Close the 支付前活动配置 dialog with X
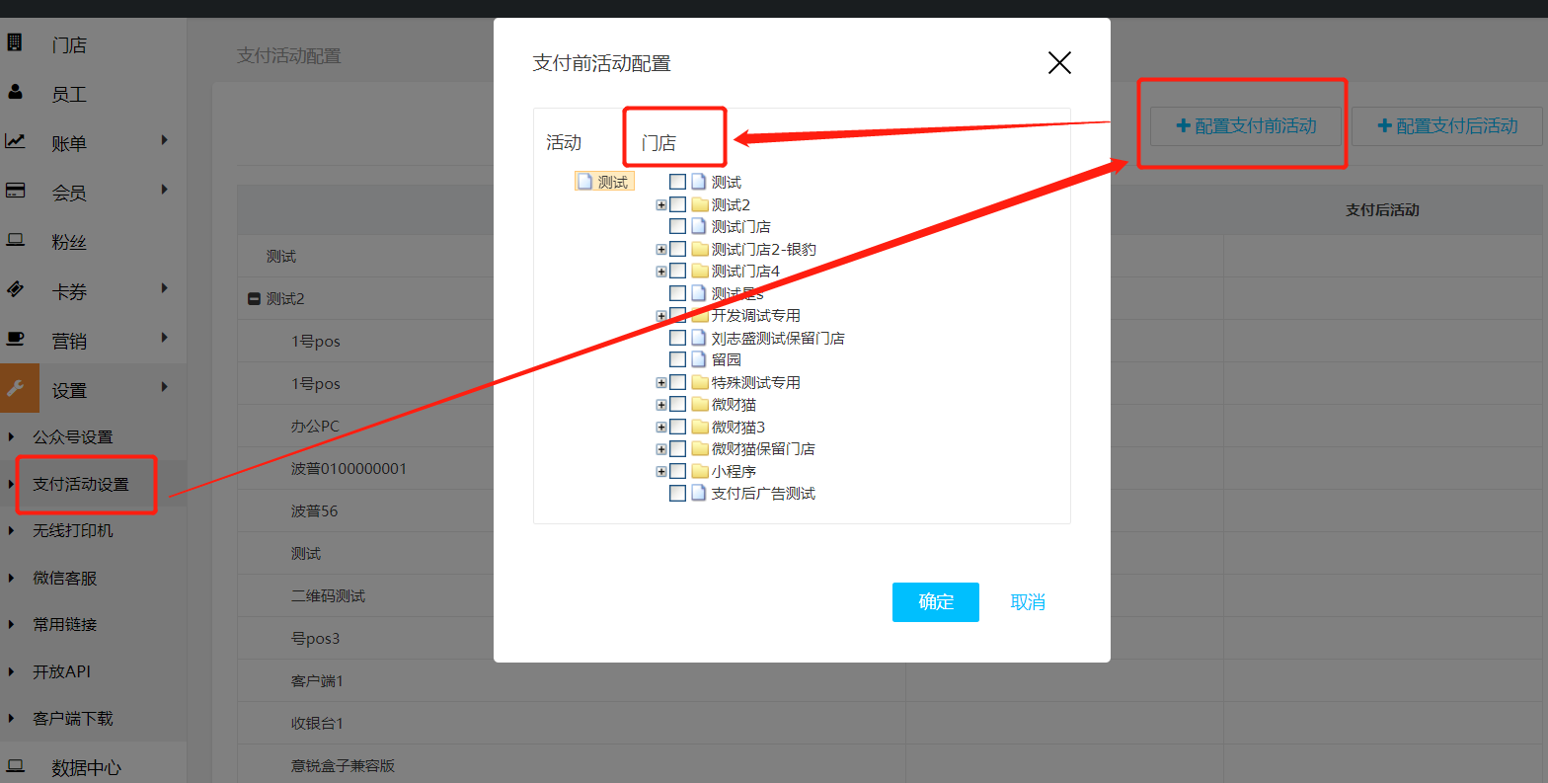The width and height of the screenshot is (1548, 783). [1059, 63]
